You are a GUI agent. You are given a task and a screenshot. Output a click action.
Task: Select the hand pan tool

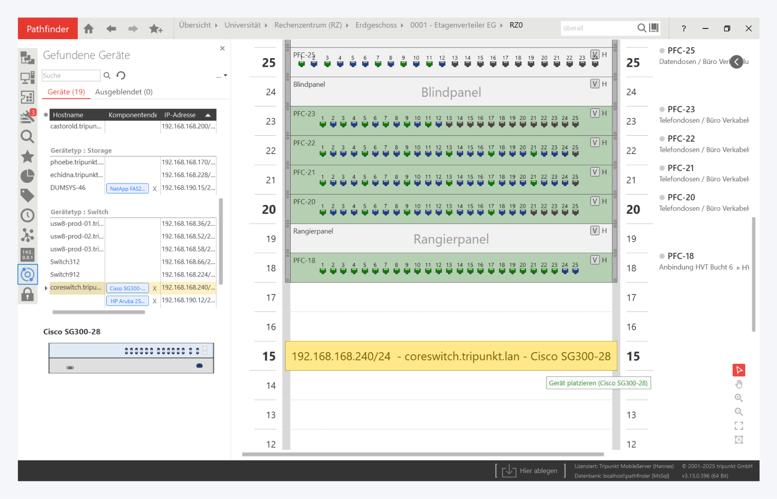tap(738, 384)
